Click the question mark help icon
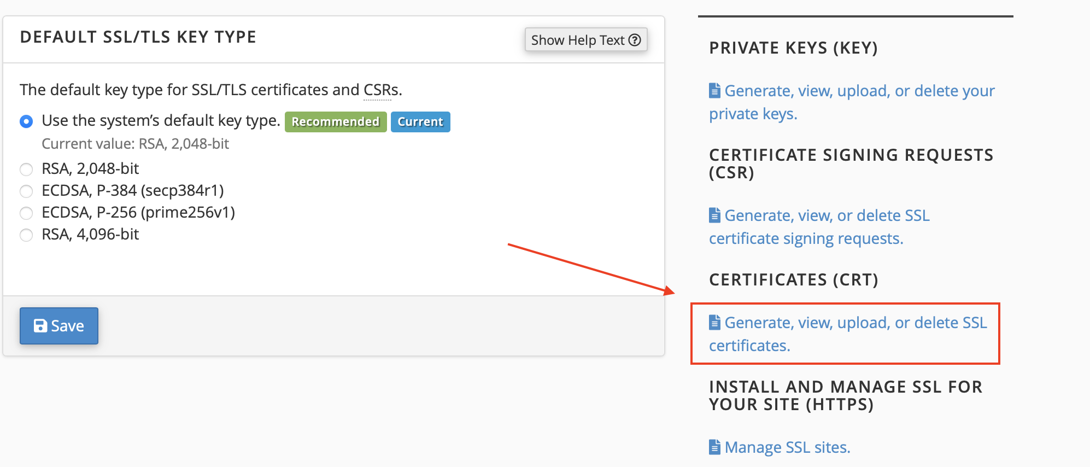The height and width of the screenshot is (467, 1090). coord(635,40)
